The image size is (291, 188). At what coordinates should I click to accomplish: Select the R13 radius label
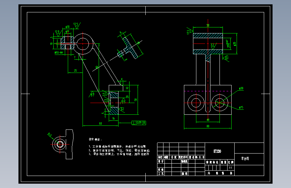tap(49, 134)
